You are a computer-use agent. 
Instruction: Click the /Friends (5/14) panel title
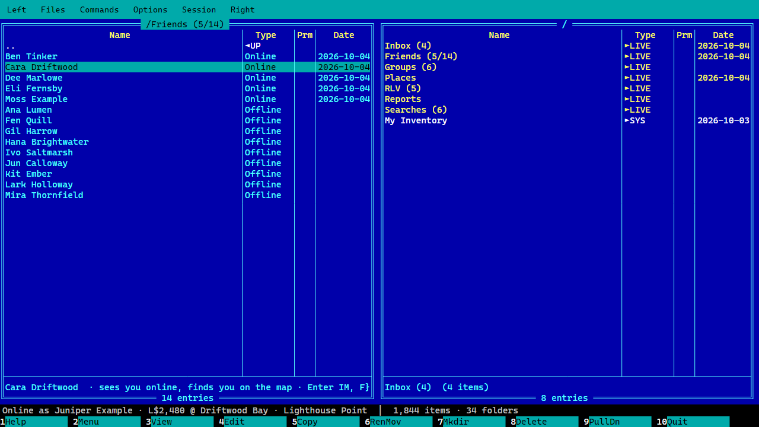point(185,24)
